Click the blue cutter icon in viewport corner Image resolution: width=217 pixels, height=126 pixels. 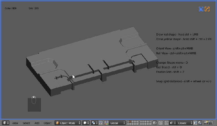point(201,9)
